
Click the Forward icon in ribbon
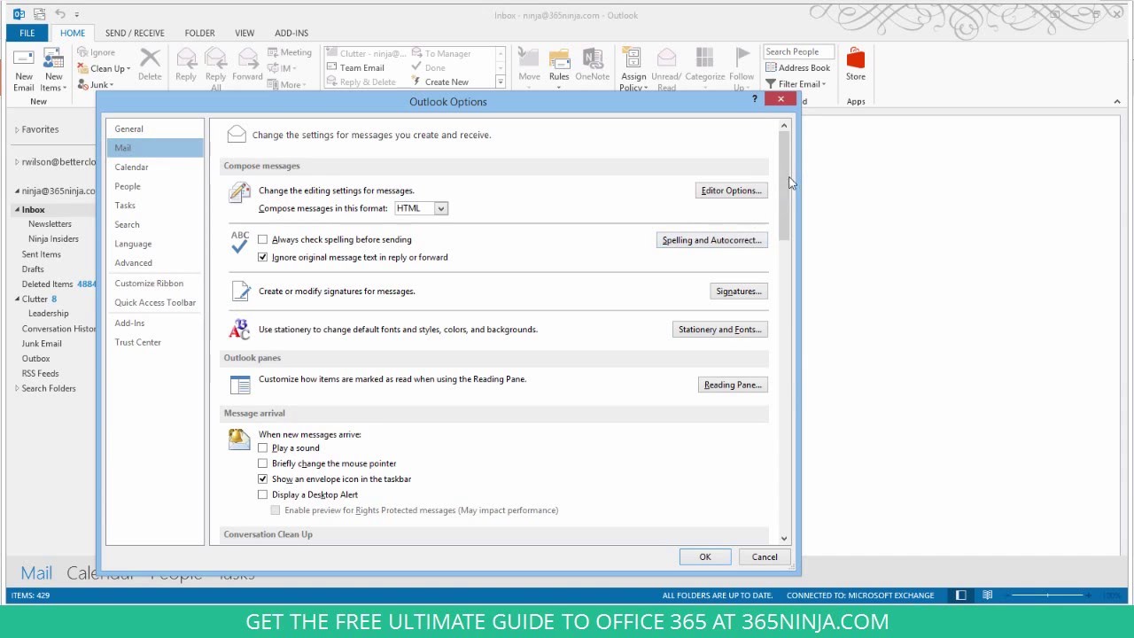(x=247, y=59)
